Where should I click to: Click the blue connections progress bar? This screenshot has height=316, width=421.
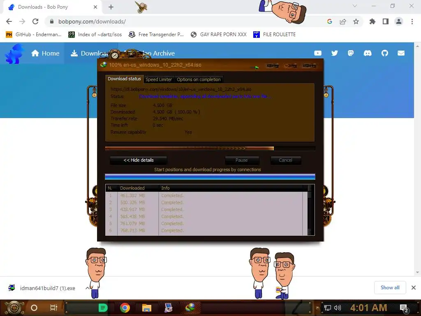pyautogui.click(x=210, y=177)
